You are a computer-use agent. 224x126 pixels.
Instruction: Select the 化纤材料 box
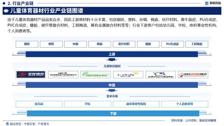pos(124,44)
